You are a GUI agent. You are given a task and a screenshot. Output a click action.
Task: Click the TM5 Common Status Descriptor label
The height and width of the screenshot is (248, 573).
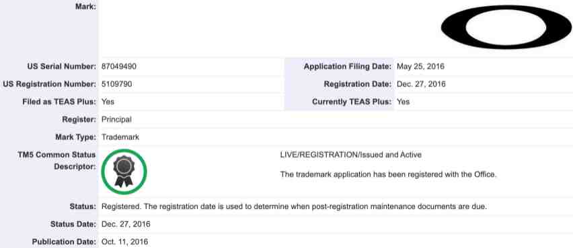coord(57,161)
